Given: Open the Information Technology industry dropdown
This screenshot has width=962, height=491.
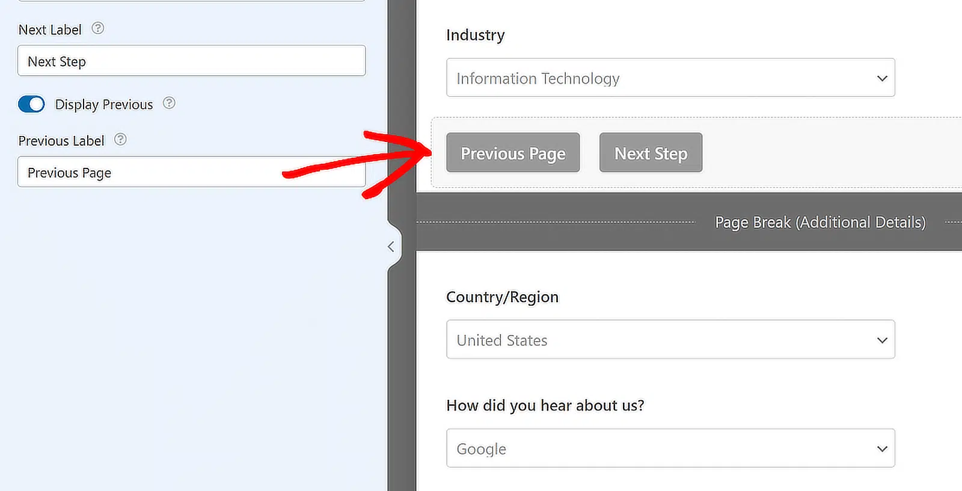Looking at the screenshot, I should (x=661, y=78).
